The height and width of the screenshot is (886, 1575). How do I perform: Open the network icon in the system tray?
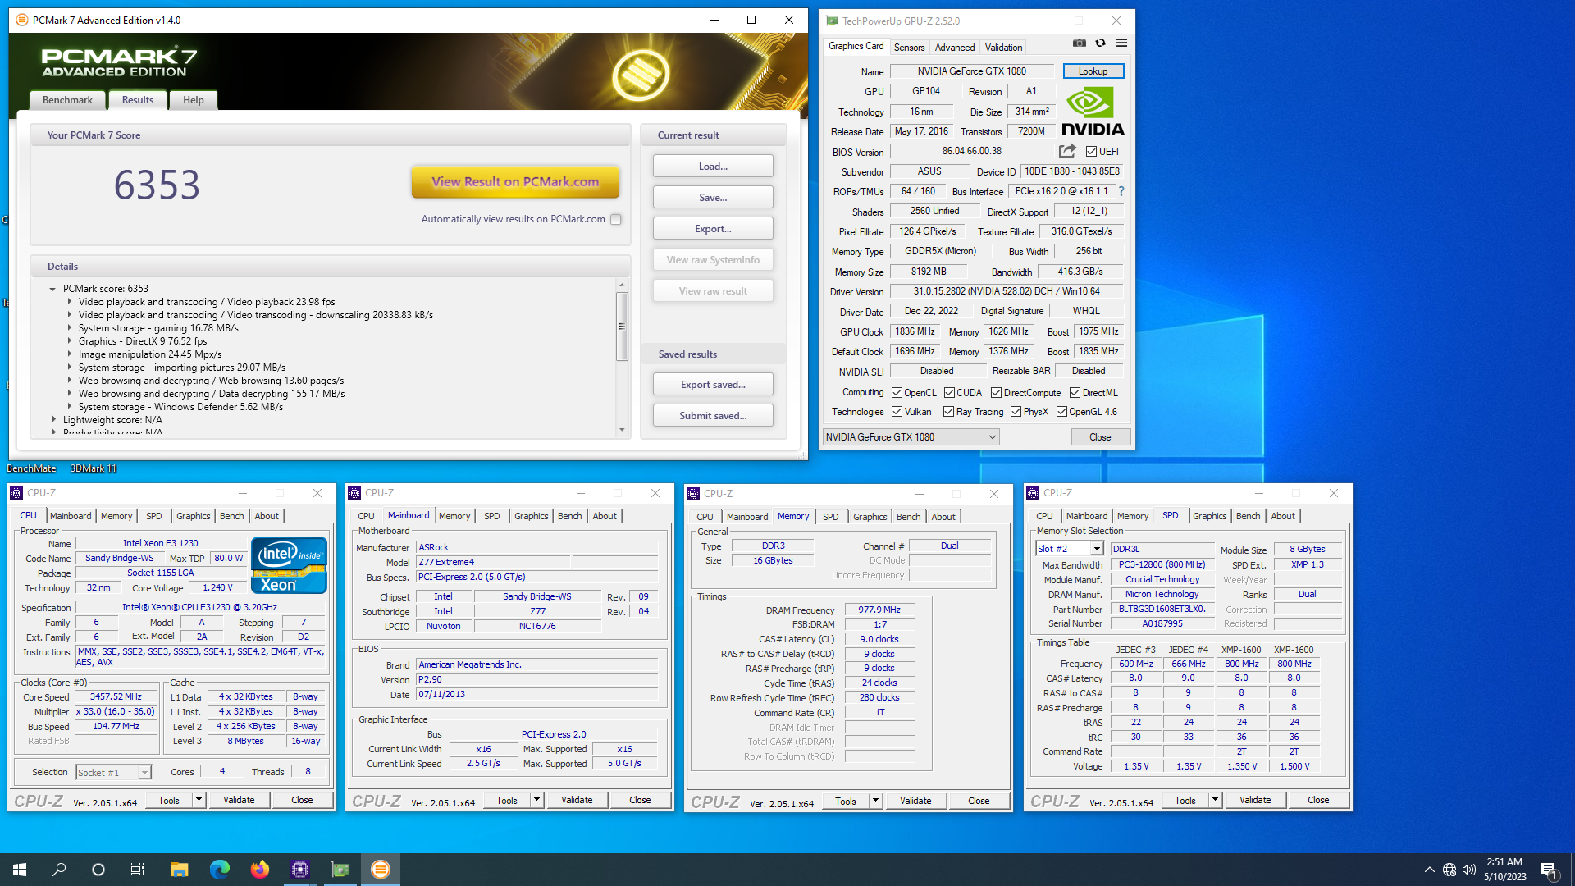click(x=1449, y=870)
